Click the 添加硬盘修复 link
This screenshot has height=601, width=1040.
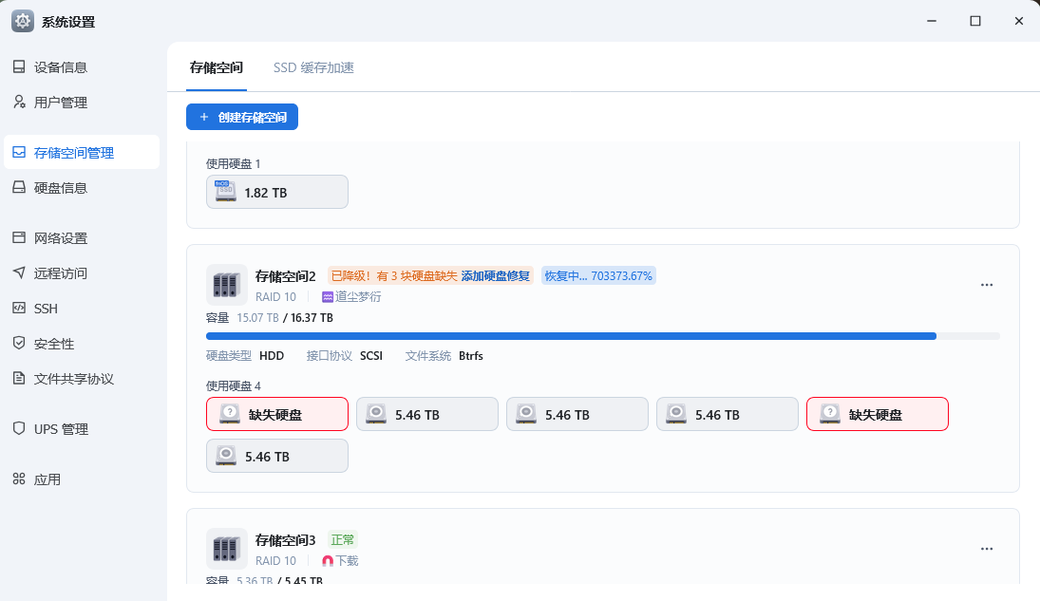tap(496, 276)
